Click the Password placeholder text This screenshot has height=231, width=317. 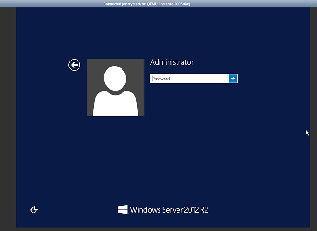162,79
